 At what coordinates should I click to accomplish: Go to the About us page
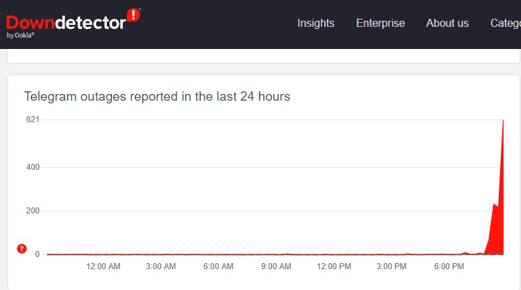click(x=447, y=23)
